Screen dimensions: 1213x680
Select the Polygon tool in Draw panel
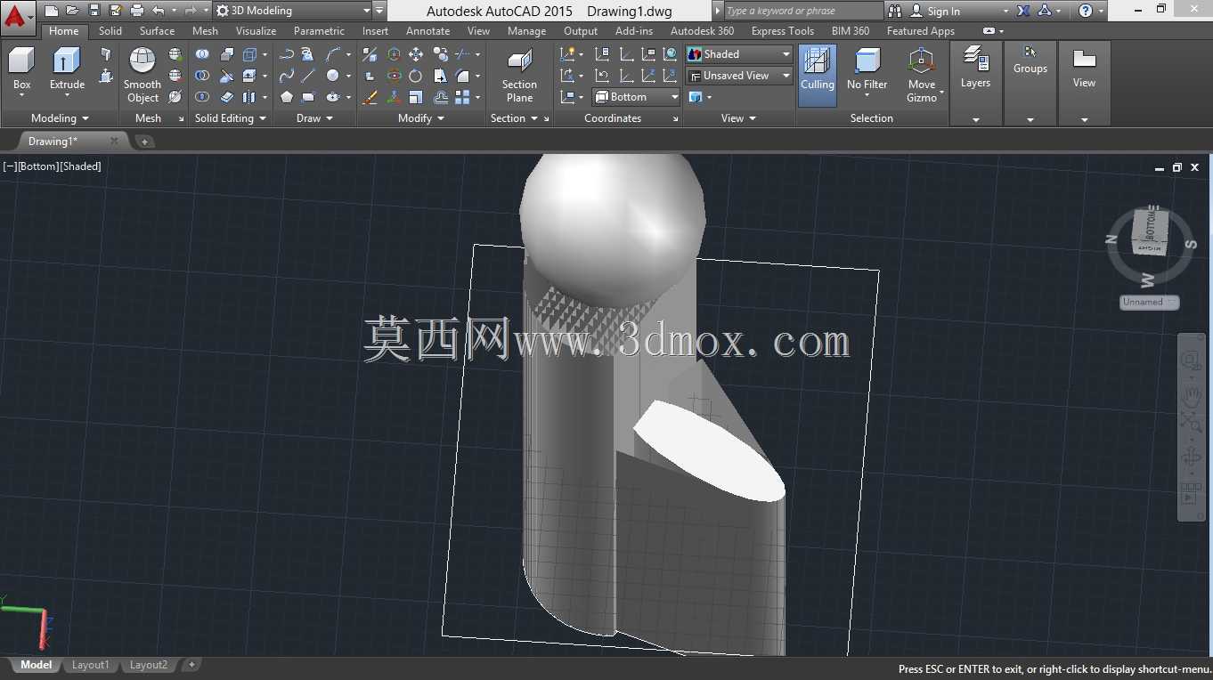(287, 97)
